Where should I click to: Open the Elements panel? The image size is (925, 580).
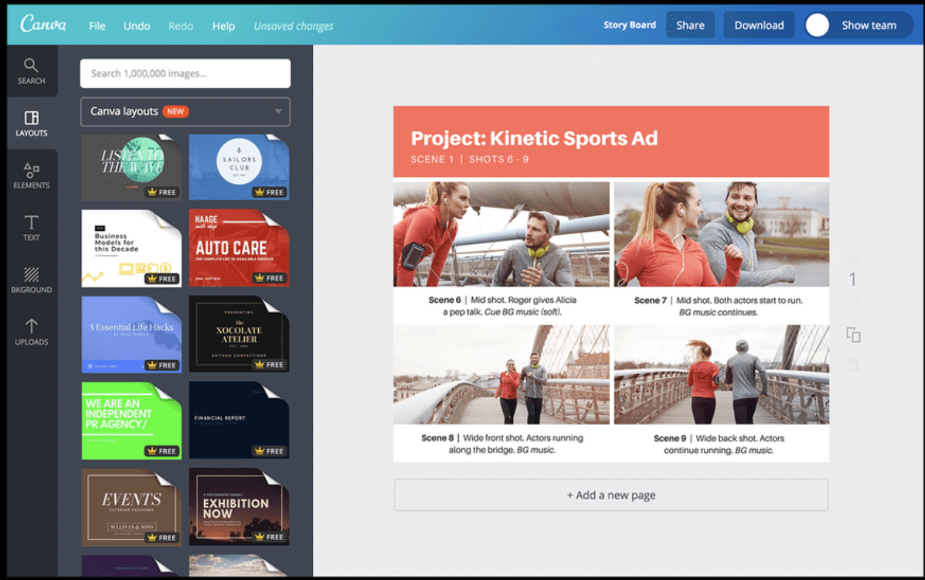[31, 176]
